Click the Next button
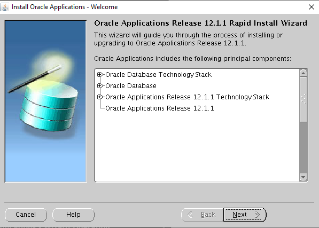 point(245,215)
